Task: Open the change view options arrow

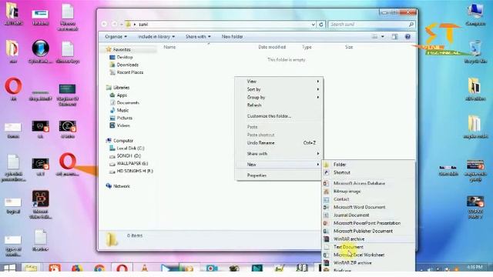Action: click(x=383, y=37)
